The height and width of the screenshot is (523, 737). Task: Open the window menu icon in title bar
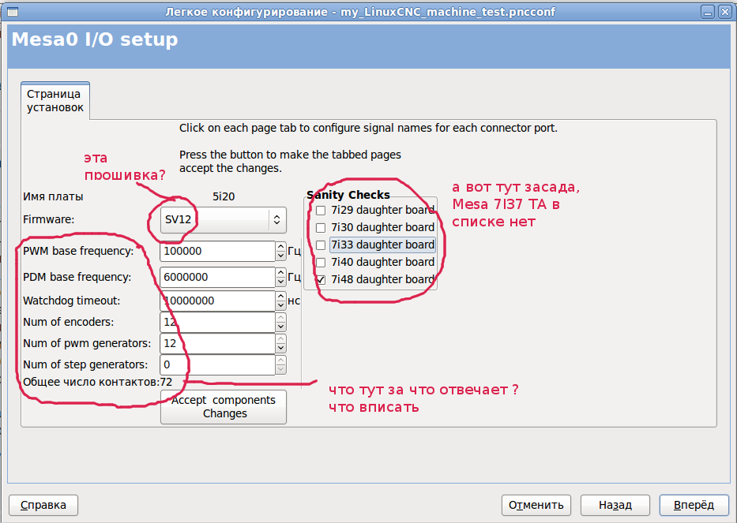point(13,12)
